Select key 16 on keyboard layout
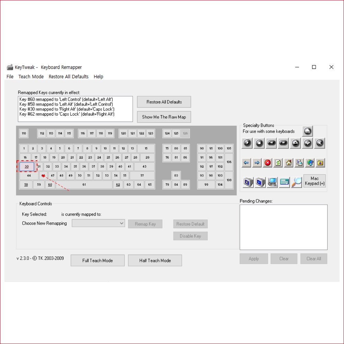 coord(25,157)
